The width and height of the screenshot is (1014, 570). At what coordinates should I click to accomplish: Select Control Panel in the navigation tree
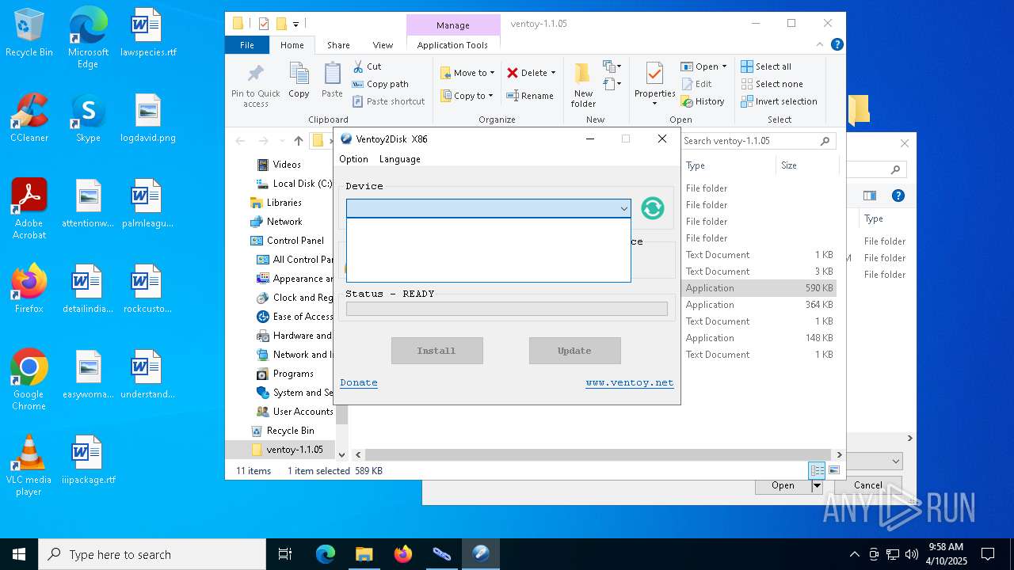click(288, 241)
